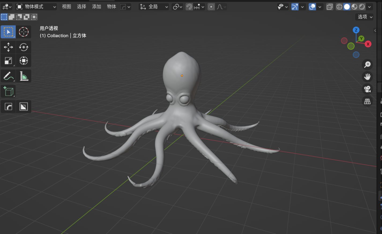Click the camera view icon
This screenshot has height=234, width=382.
coord(367,89)
